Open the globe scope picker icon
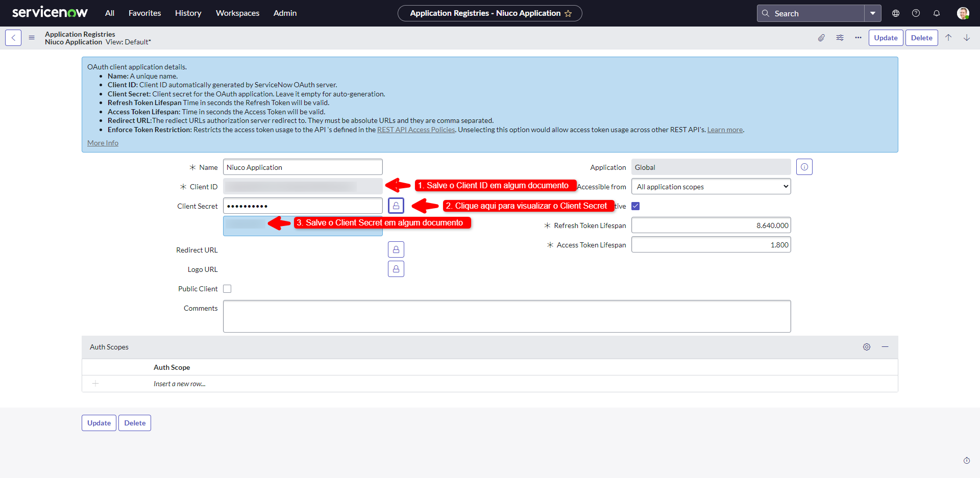 896,13
